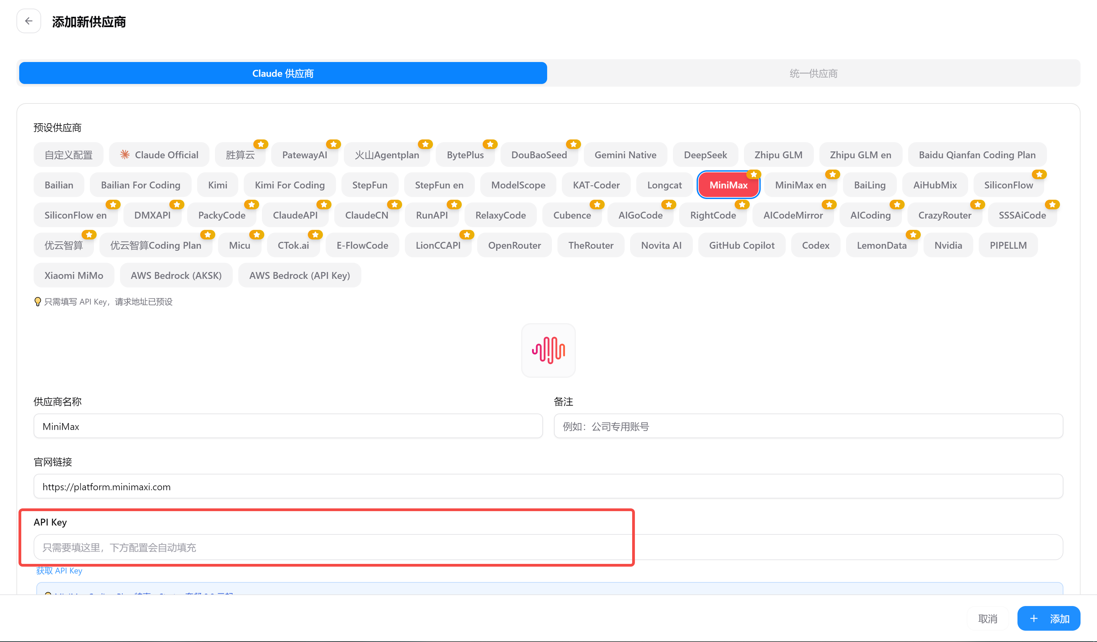Switch to the 统一供应商 tab
This screenshot has width=1097, height=642.
[813, 73]
